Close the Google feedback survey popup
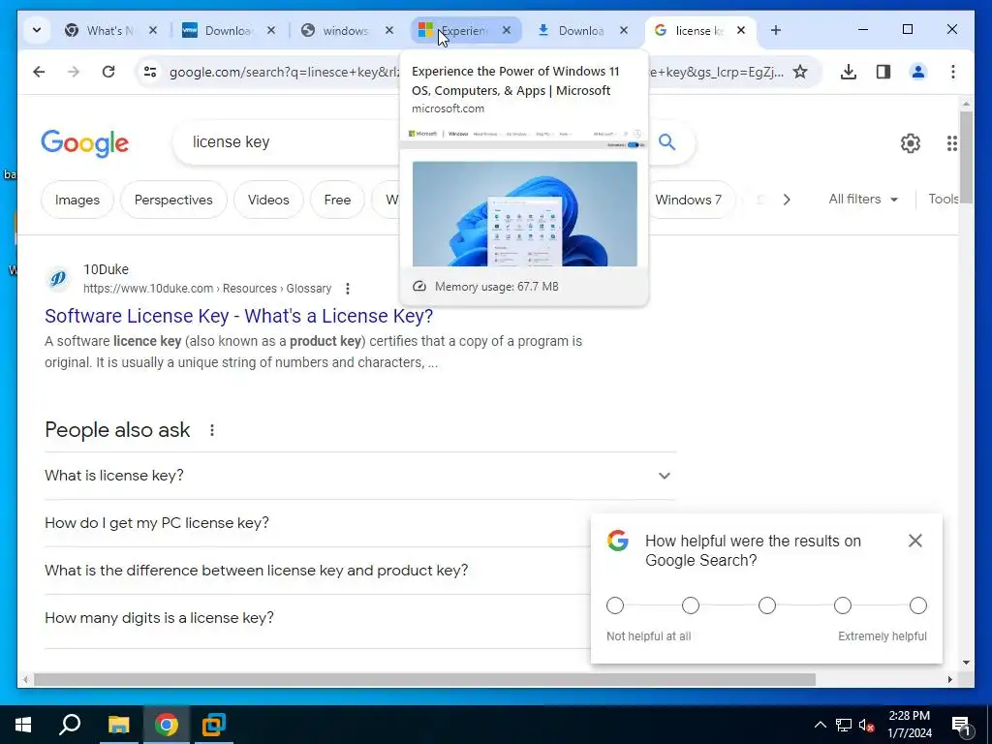992x744 pixels. coord(914,541)
